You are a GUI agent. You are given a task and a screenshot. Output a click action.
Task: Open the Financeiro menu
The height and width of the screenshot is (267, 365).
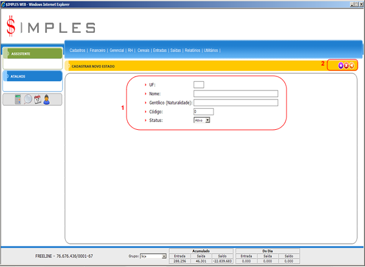click(x=97, y=50)
